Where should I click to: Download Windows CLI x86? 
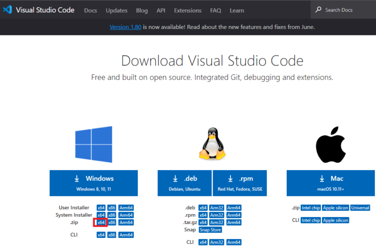click(x=112, y=235)
